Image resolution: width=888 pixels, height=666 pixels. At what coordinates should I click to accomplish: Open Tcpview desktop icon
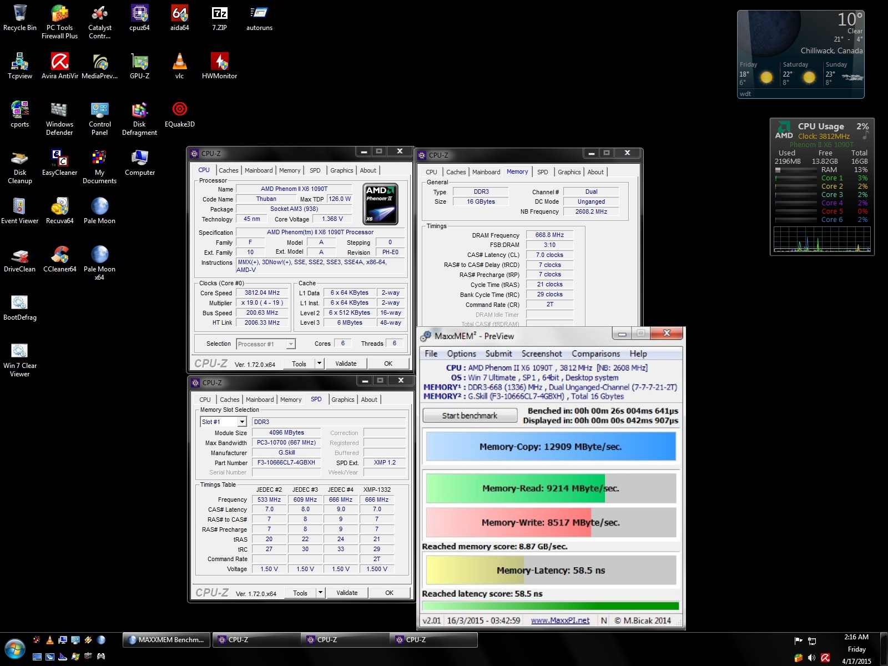coord(20,66)
